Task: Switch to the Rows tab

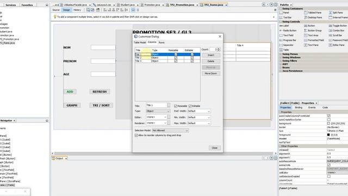Action: click(x=161, y=42)
